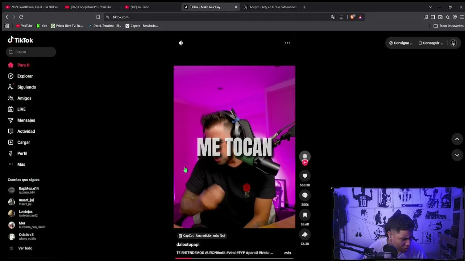View site information for tiktok.com
Image resolution: width=465 pixels, height=261 pixels.
pos(107,17)
